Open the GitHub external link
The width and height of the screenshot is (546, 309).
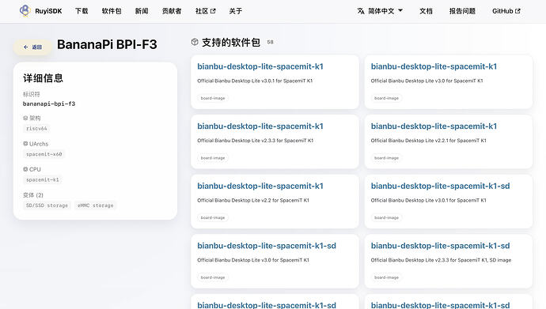coord(506,11)
